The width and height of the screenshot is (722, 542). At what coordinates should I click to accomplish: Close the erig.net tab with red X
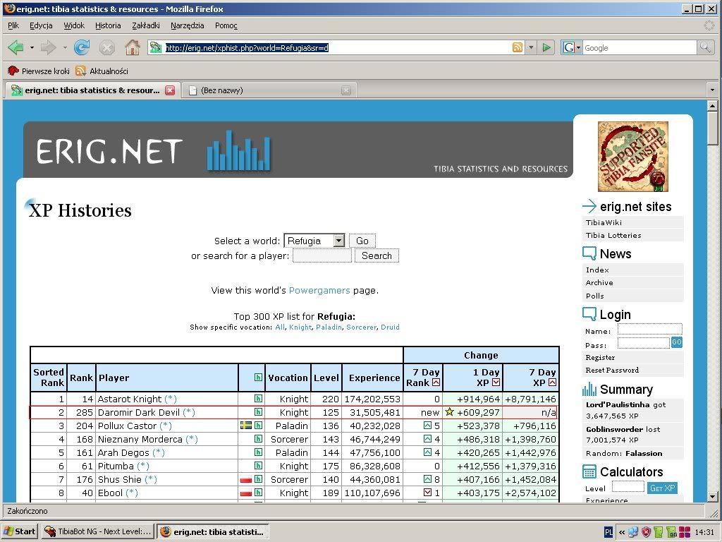[x=170, y=90]
